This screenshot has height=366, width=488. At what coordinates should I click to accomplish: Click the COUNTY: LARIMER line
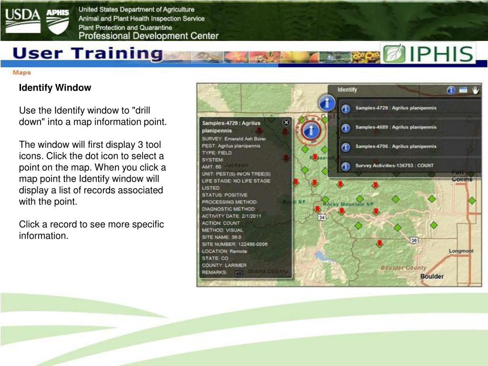pos(224,265)
